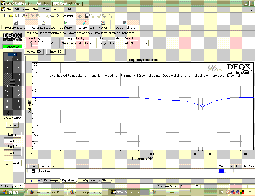This screenshot has width=255, height=196.
Task: Click the Zoom out magnifier icon
Action: pos(47,16)
